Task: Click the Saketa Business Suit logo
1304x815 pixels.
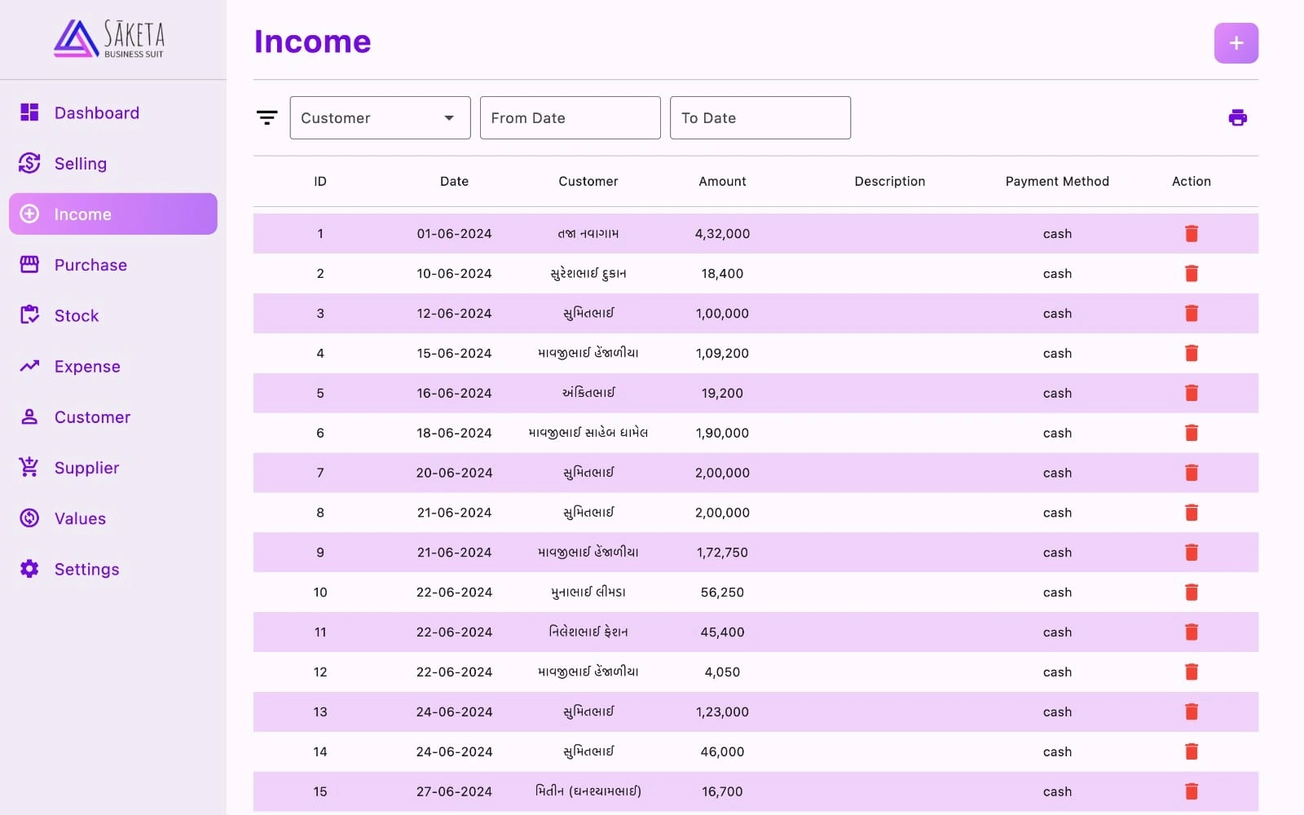Action: coord(109,39)
